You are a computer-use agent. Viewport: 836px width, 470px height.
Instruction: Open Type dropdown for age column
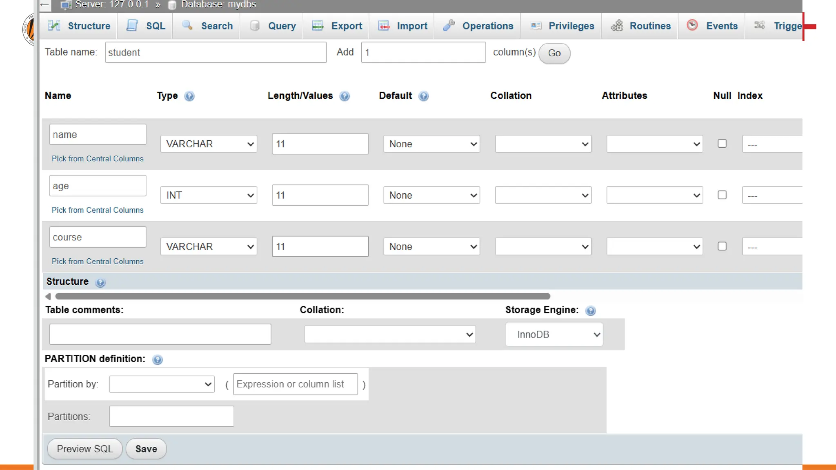coord(209,195)
